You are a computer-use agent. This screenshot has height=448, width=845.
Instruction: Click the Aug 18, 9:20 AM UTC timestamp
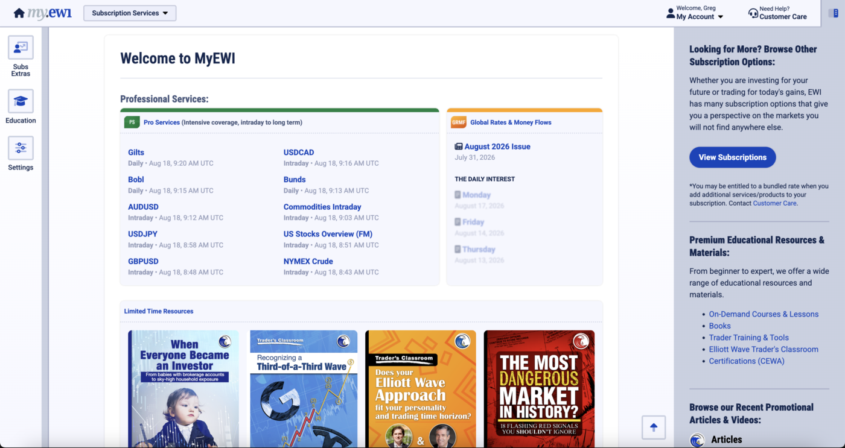click(x=181, y=163)
